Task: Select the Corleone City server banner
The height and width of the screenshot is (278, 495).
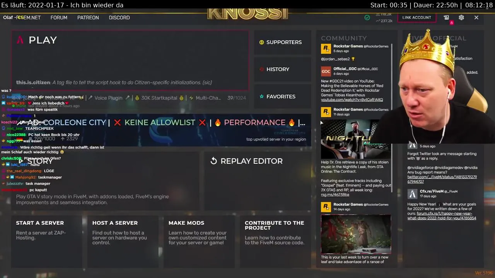Action: [x=161, y=130]
